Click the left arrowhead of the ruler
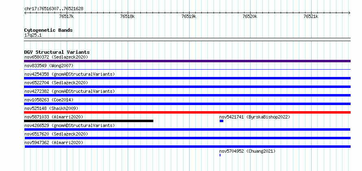The height and width of the screenshot is (171, 362). 25,13
